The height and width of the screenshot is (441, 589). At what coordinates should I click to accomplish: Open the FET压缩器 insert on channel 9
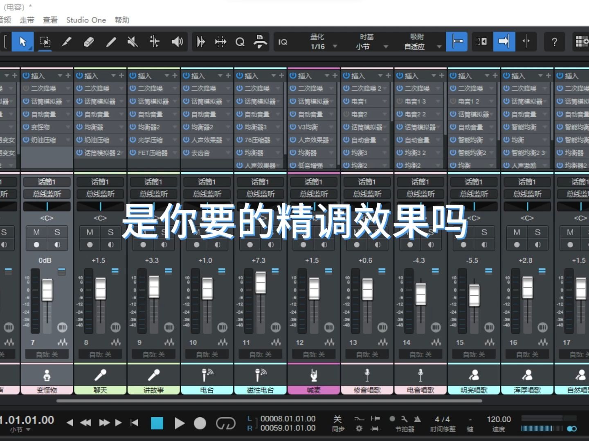pyautogui.click(x=153, y=153)
